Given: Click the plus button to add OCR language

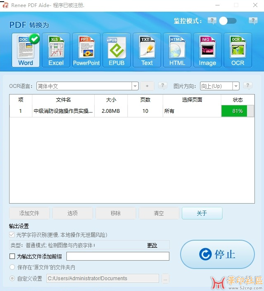Looking at the screenshot, I should point(147,86).
